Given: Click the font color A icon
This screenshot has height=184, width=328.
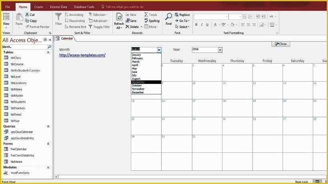Looking at the screenshot, I should [215, 25].
